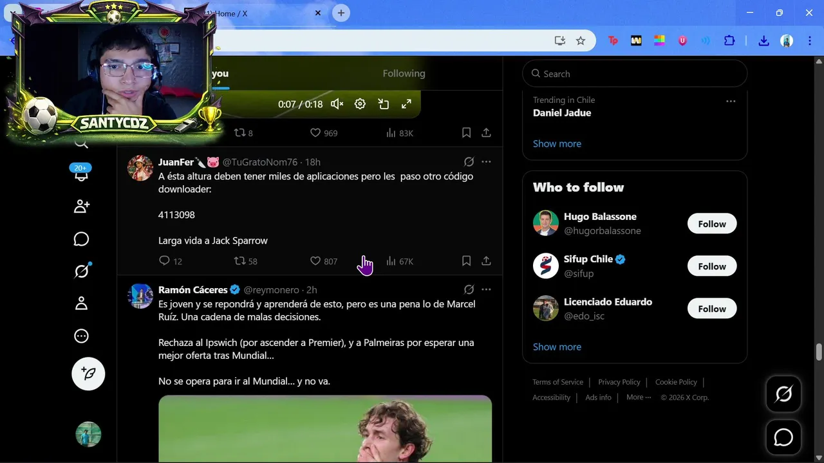Image resolution: width=824 pixels, height=463 pixels.
Task: Toggle video picture-in-picture mode icon
Action: [x=384, y=104]
